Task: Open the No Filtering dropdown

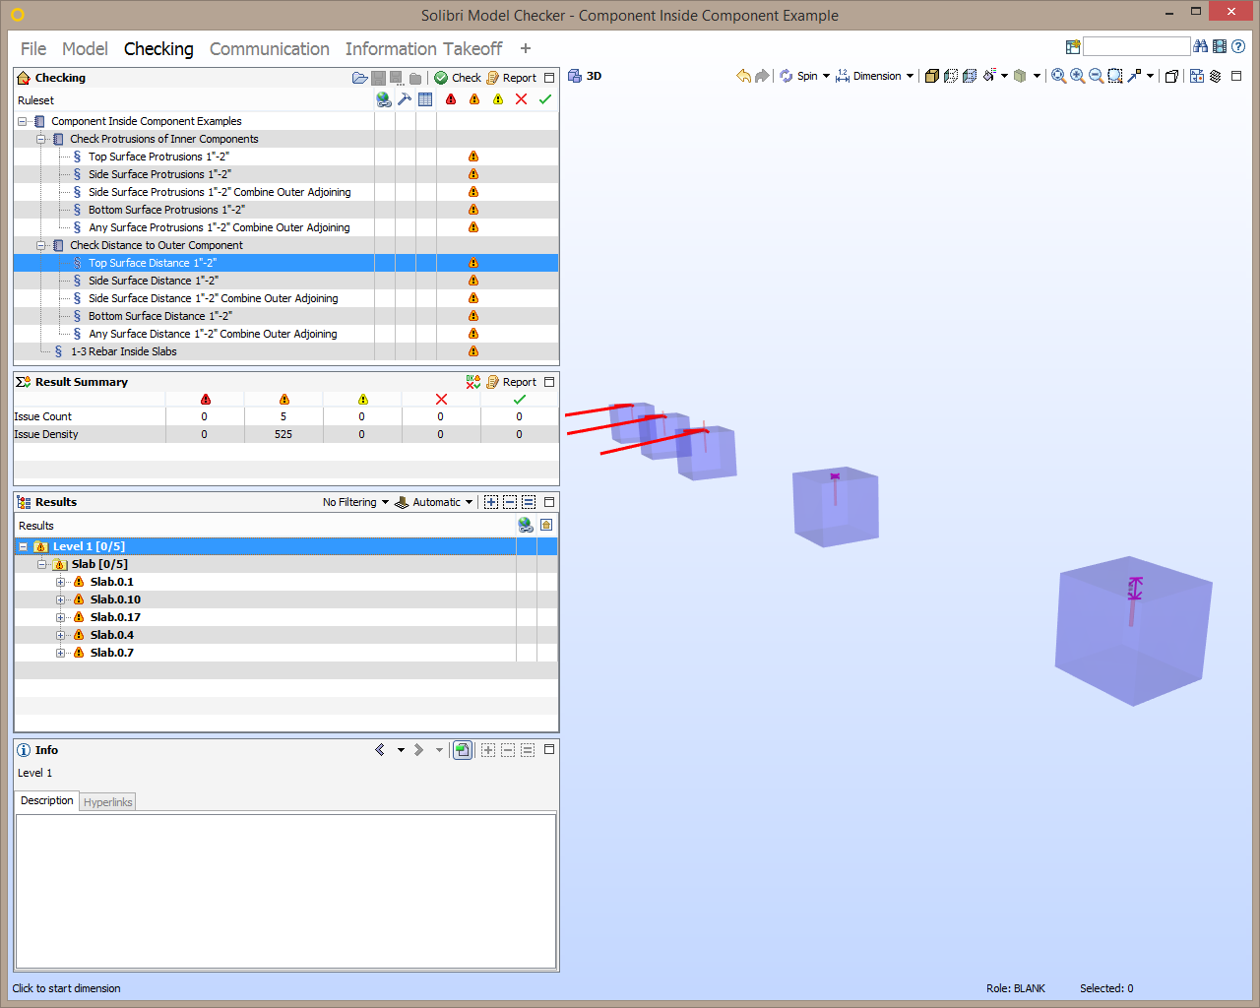Action: coord(355,502)
